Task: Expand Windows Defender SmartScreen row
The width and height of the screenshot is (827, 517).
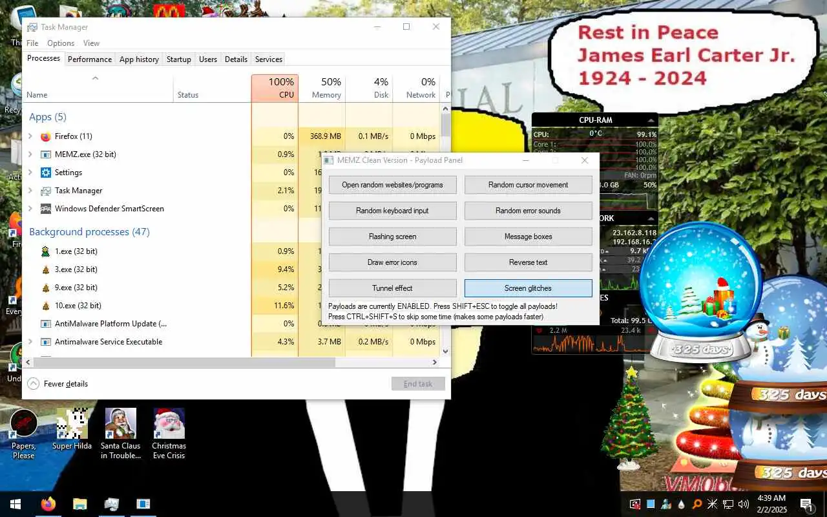Action: pyautogui.click(x=30, y=209)
